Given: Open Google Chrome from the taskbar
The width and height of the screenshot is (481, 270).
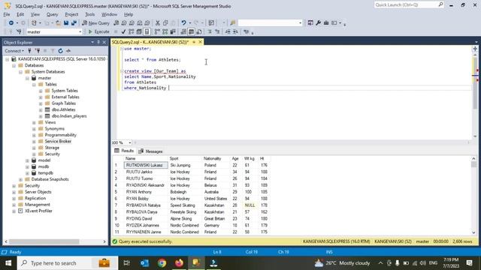Looking at the screenshot, I should [162, 263].
